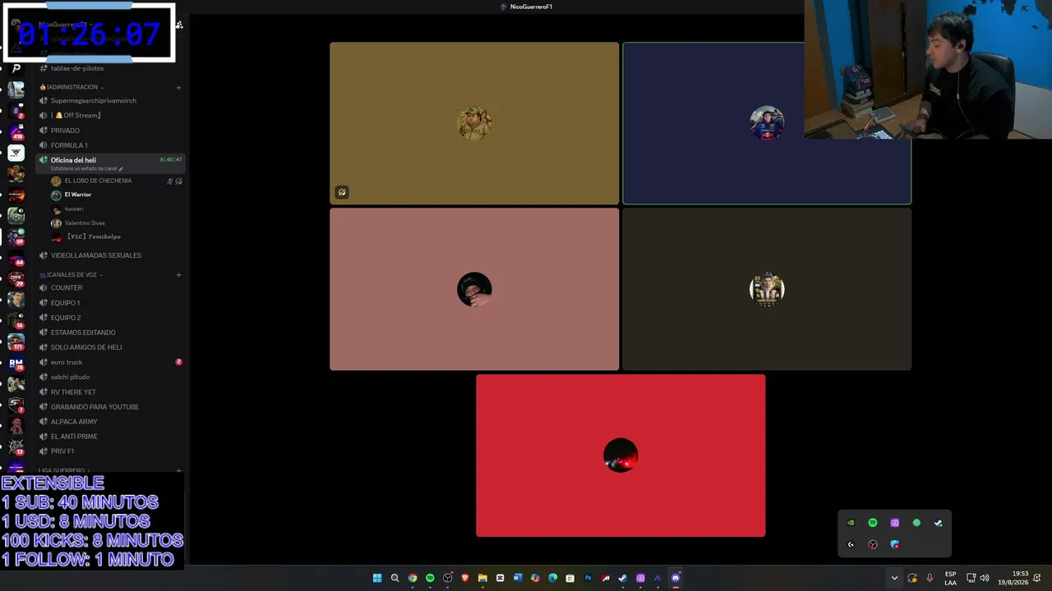Select the olive-colored participant video tile
Screen dimensions: 1052x591
[x=474, y=123]
